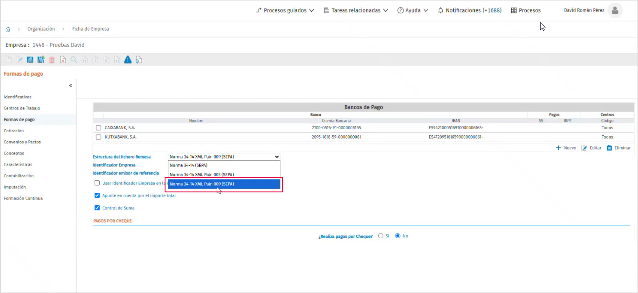Click the Identificador Empresa label
This screenshot has width=638, height=293.
pos(114,165)
